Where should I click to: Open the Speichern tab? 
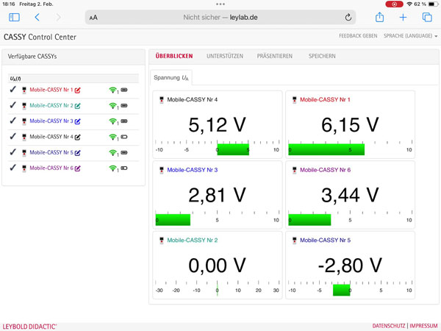[322, 56]
